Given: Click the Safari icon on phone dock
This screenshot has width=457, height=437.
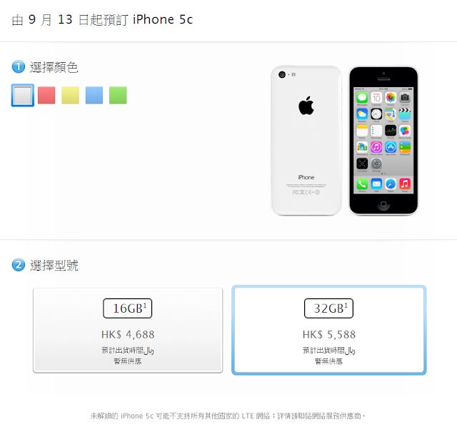Looking at the screenshot, I should (391, 184).
